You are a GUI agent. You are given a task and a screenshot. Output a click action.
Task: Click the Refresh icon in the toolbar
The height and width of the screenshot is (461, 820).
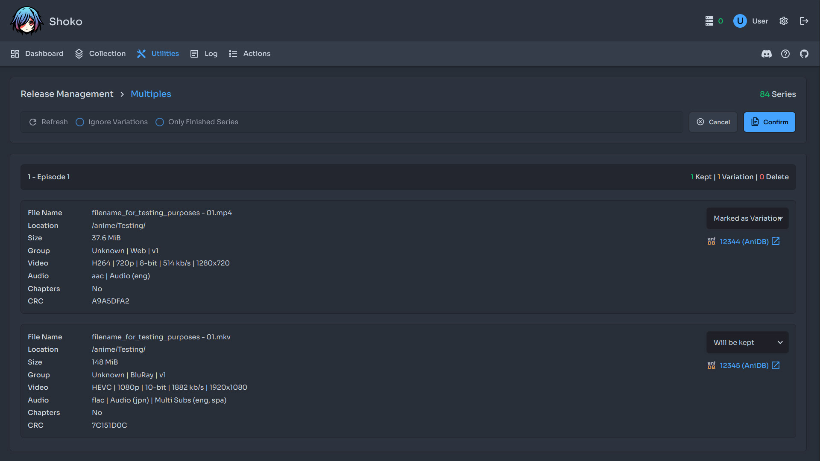33,122
